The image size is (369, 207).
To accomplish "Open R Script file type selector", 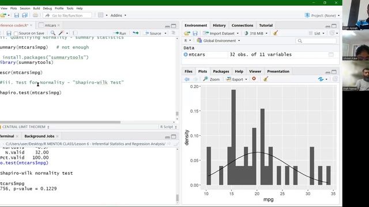I will (168, 126).
